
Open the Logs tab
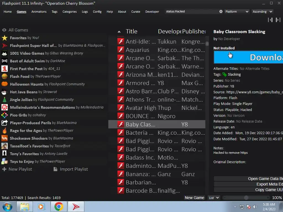coord(85,12)
